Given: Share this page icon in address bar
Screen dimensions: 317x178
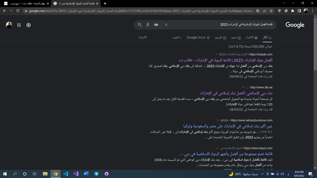Looking at the screenshot, I should coord(264,11).
